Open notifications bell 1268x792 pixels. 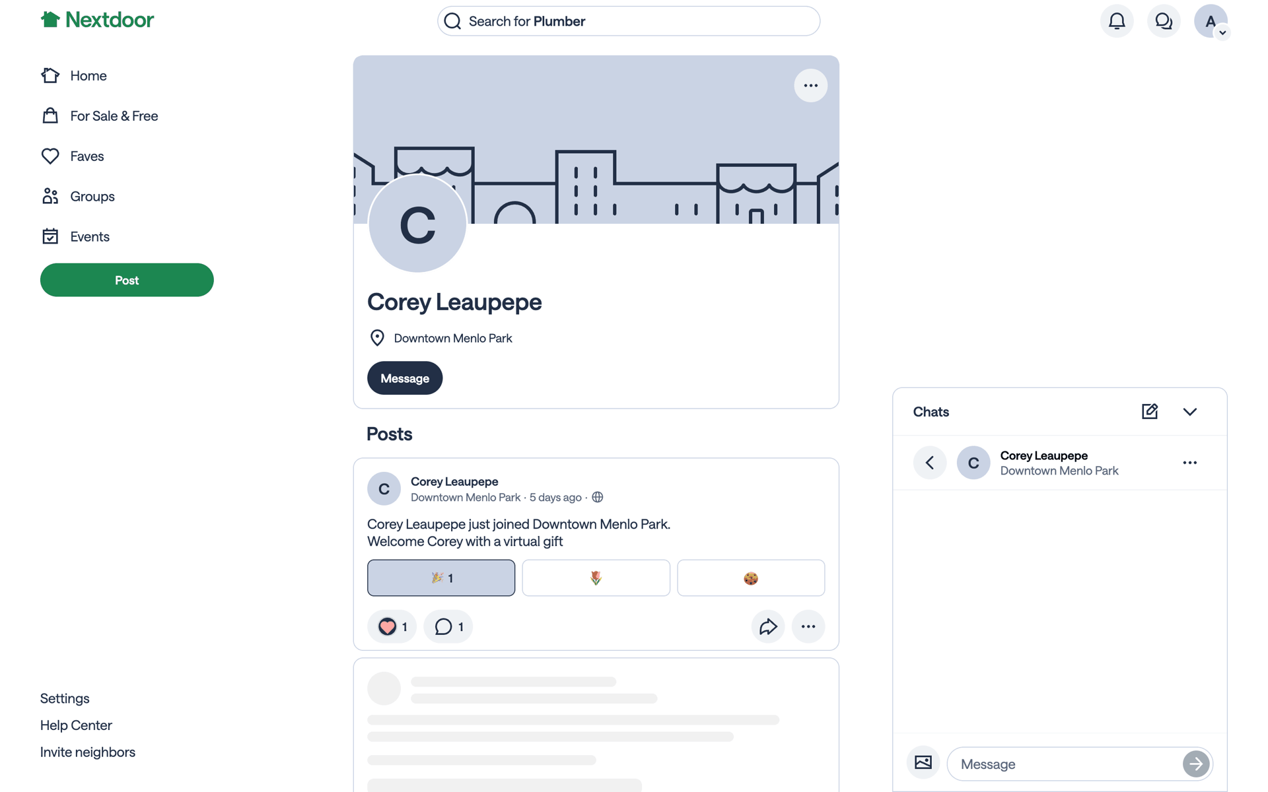point(1117,21)
